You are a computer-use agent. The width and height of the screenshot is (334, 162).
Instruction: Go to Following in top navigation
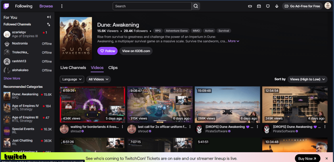24,6
